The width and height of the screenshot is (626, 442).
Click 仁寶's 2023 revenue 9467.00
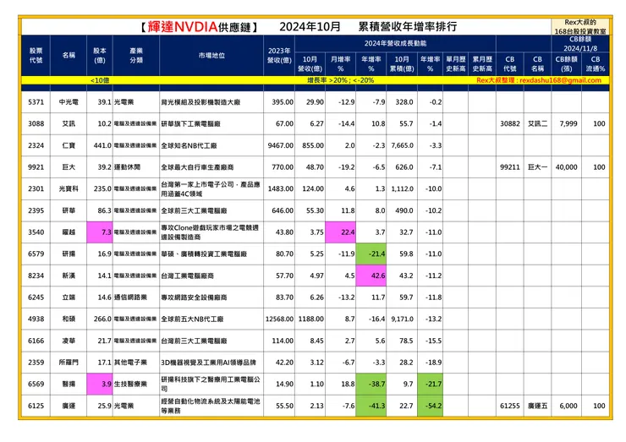coord(281,145)
